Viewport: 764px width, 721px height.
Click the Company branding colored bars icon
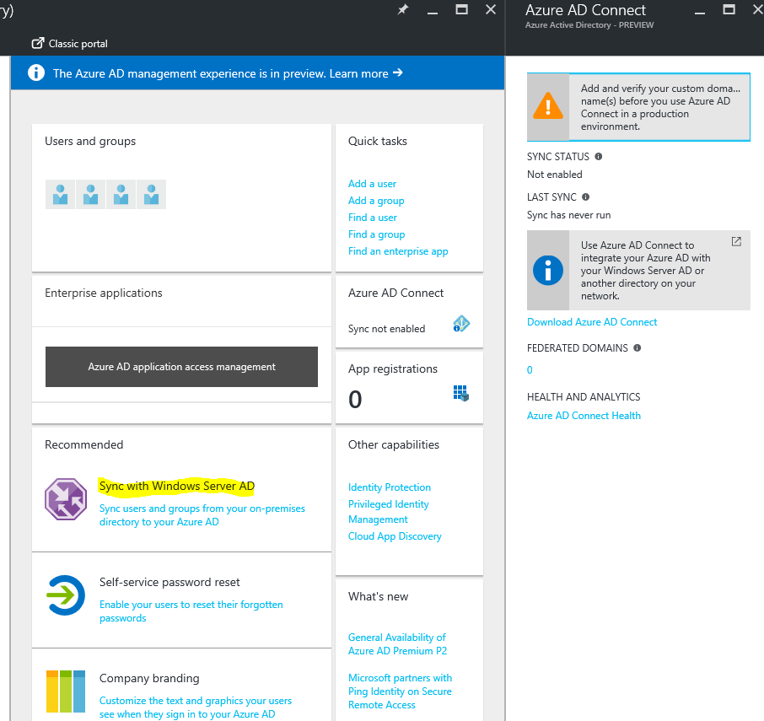[x=66, y=691]
